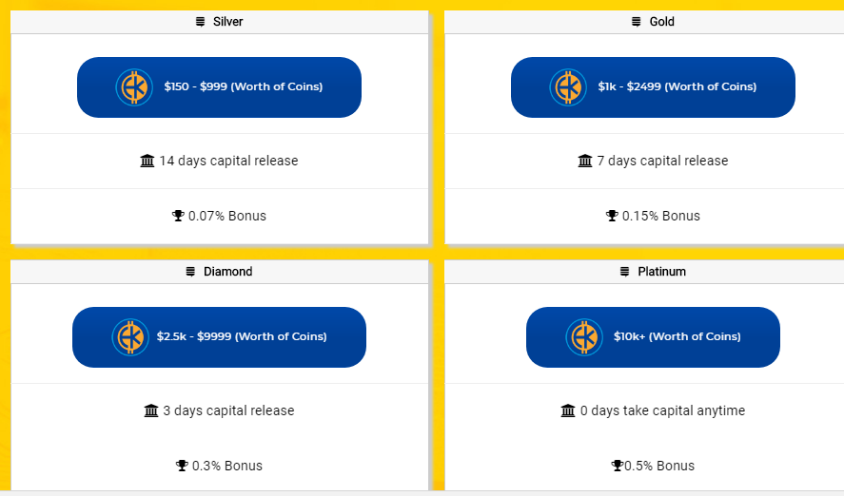
Task: Click the stack icon beside the Platinum heading
Action: tap(624, 272)
